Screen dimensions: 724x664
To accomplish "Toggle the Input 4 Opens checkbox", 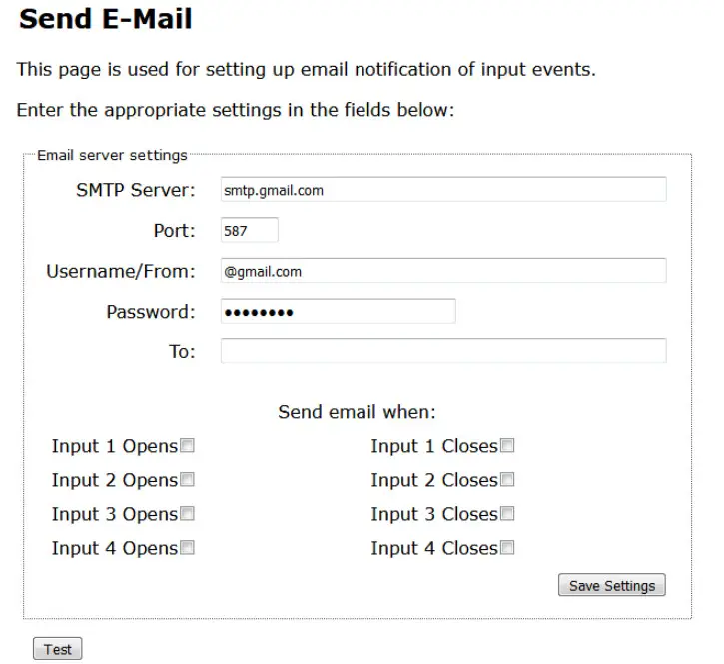I will [x=187, y=548].
